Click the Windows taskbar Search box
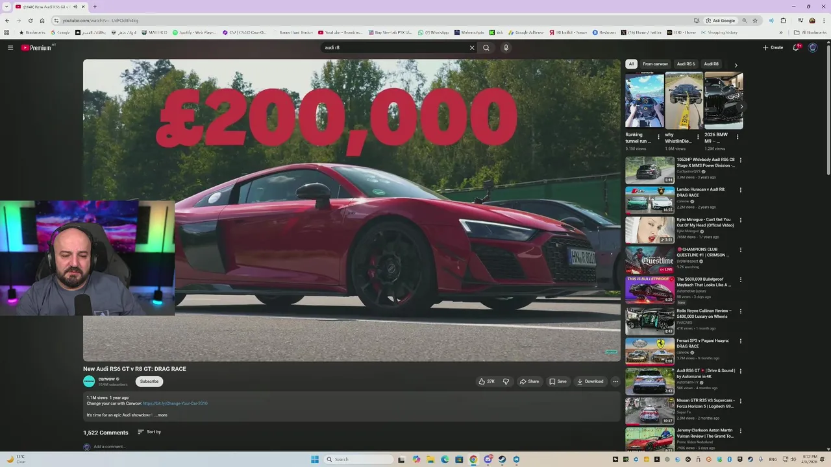The image size is (831, 467). tap(359, 459)
